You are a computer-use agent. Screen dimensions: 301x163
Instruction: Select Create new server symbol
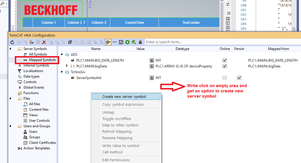124,97
